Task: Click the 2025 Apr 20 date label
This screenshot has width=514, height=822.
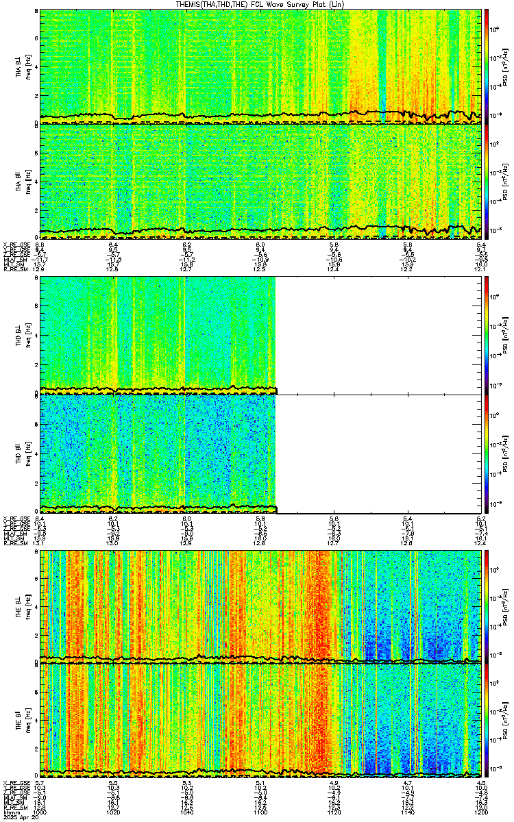Action: coord(17,817)
